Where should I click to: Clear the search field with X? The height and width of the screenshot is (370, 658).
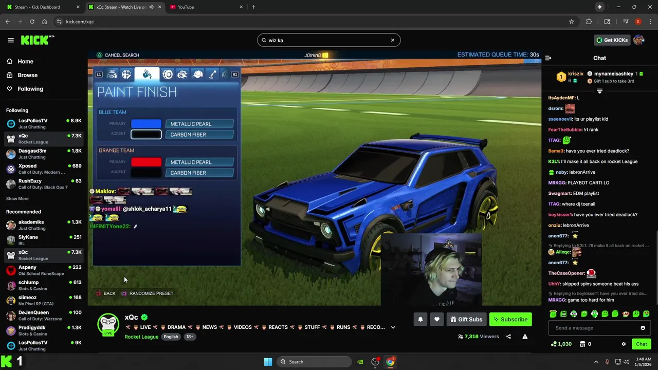point(393,40)
